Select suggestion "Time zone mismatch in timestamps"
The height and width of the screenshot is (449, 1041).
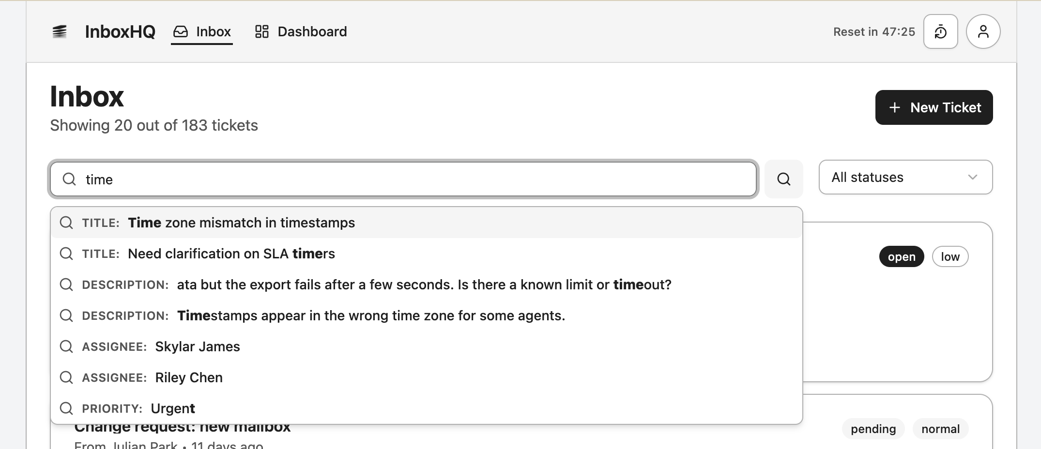[241, 223]
